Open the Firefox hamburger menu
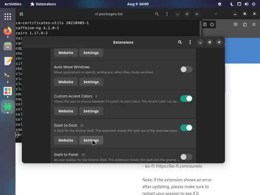The width and height of the screenshot is (260, 195). click(254, 25)
